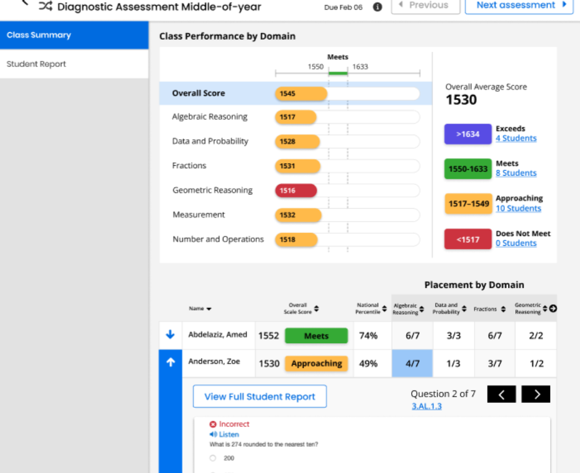Go to previous question with left arrow
The image size is (580, 473).
click(x=501, y=394)
